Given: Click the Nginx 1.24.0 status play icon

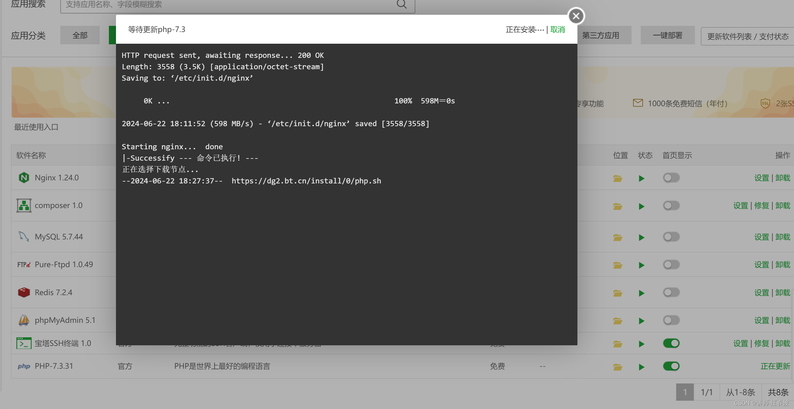Looking at the screenshot, I should [642, 178].
